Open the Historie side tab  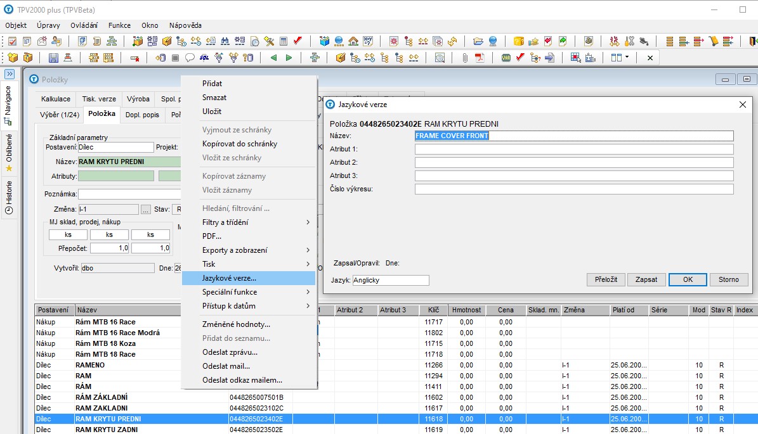(x=8, y=198)
